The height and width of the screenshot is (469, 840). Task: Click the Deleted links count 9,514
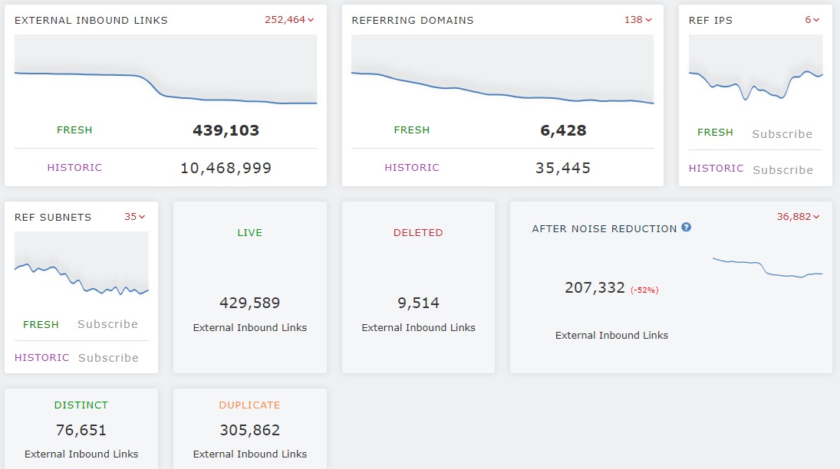point(418,303)
